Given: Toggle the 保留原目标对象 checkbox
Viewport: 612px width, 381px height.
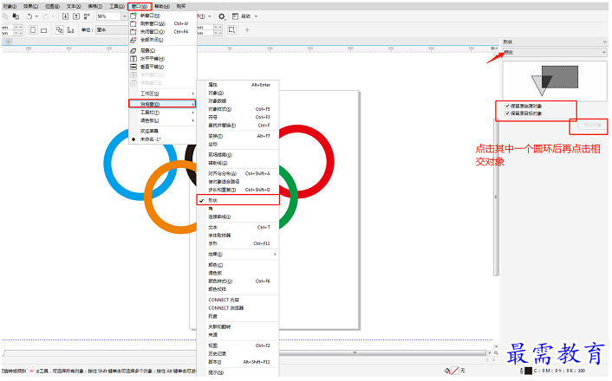Looking at the screenshot, I should (x=507, y=113).
